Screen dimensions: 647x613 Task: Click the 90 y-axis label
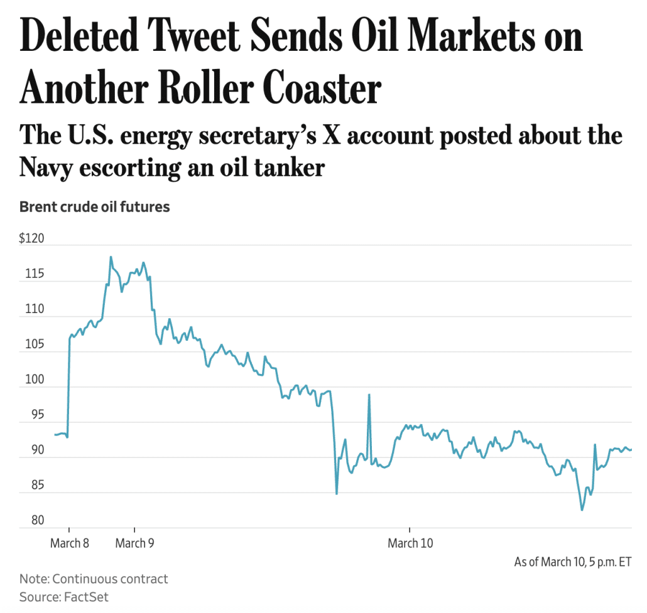31,450
